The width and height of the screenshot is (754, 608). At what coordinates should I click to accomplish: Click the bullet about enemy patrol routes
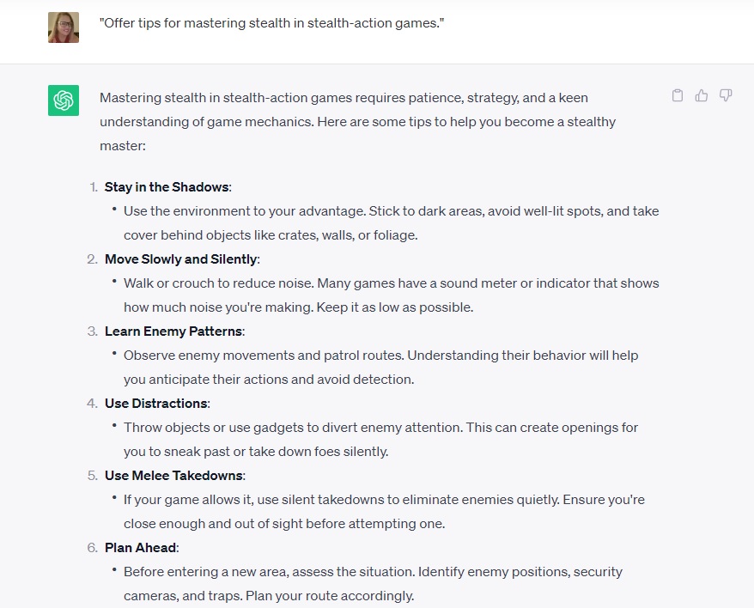(x=380, y=368)
